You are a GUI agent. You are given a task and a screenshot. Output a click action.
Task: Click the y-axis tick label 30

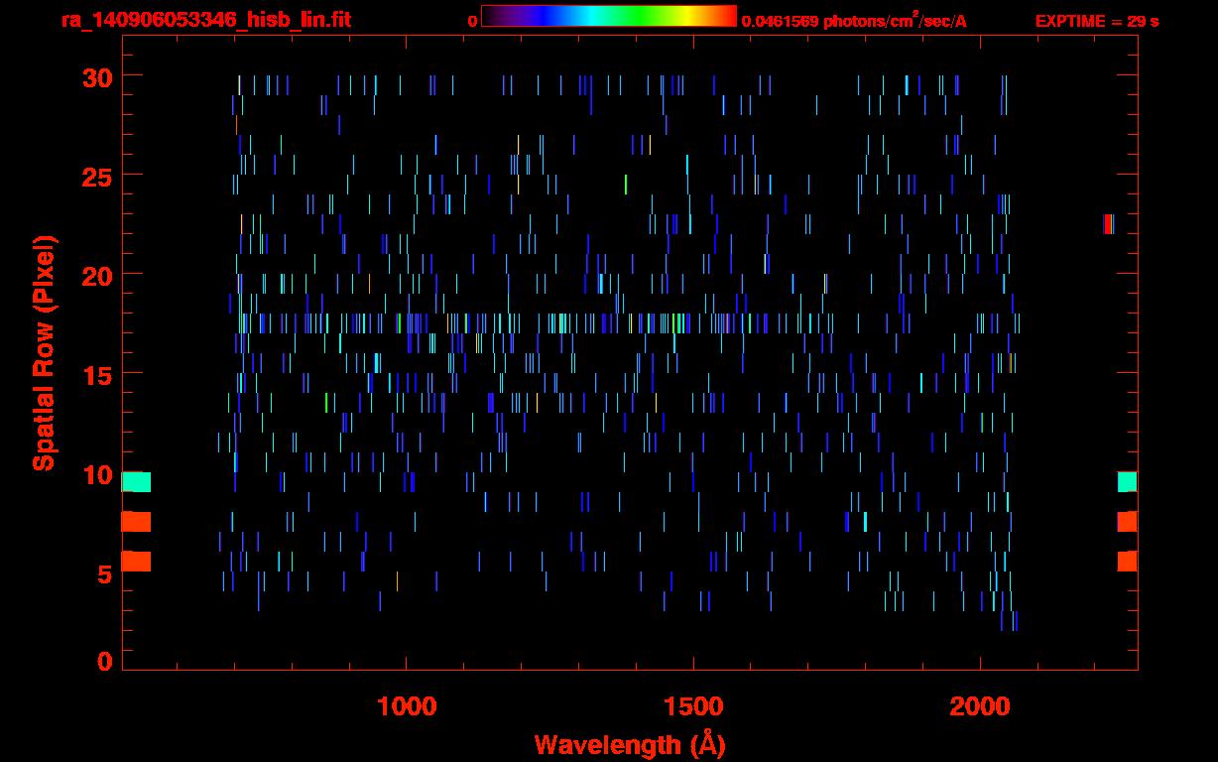[x=96, y=76]
